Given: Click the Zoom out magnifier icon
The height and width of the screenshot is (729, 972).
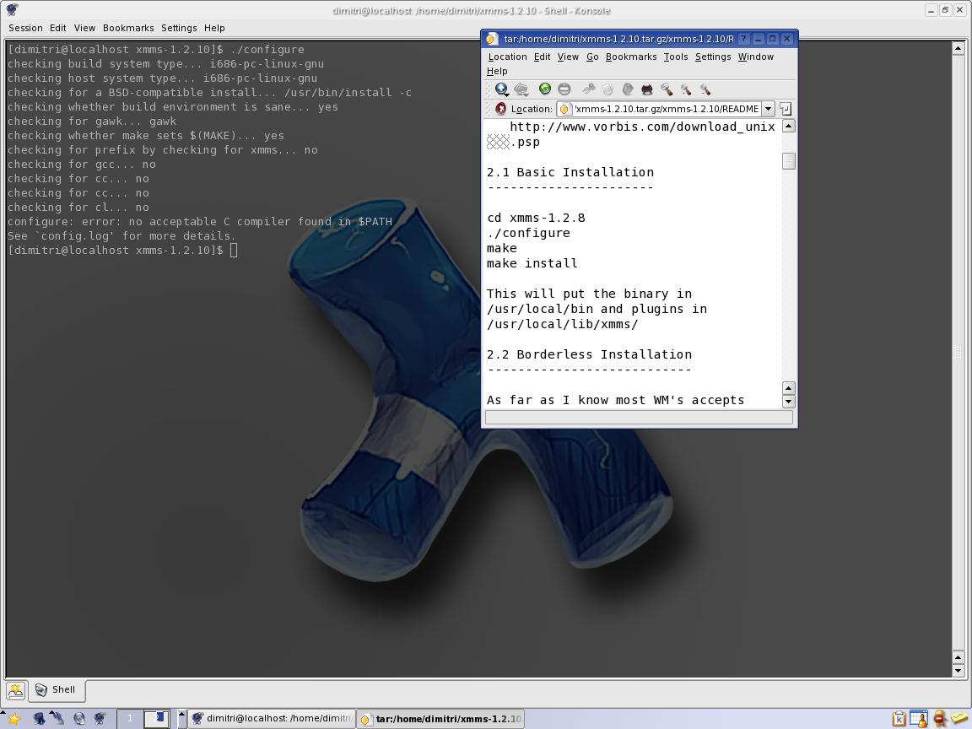Looking at the screenshot, I should click(x=705, y=89).
